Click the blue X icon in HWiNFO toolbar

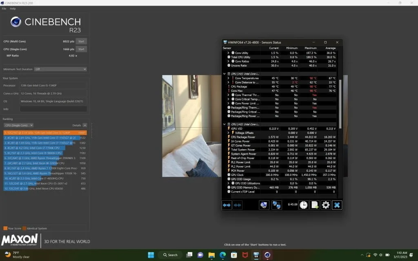[336, 205]
